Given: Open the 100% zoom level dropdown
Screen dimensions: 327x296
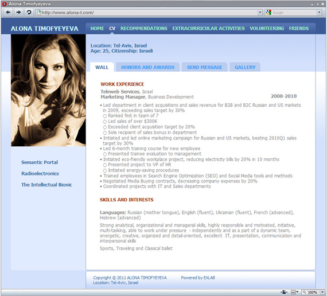Looking at the screenshot, I should click(322, 292).
